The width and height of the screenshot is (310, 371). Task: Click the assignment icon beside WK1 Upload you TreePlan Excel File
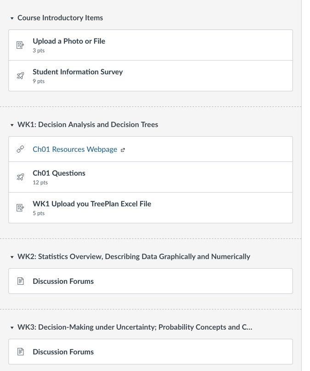(20, 208)
